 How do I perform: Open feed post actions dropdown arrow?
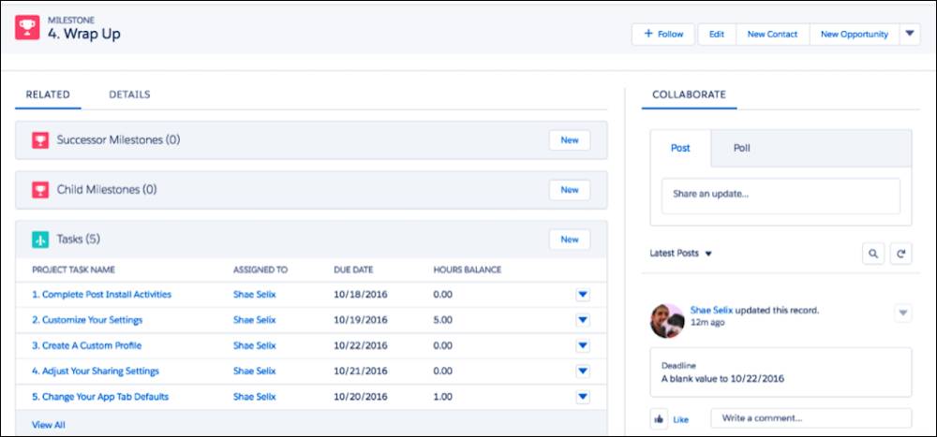coord(903,313)
